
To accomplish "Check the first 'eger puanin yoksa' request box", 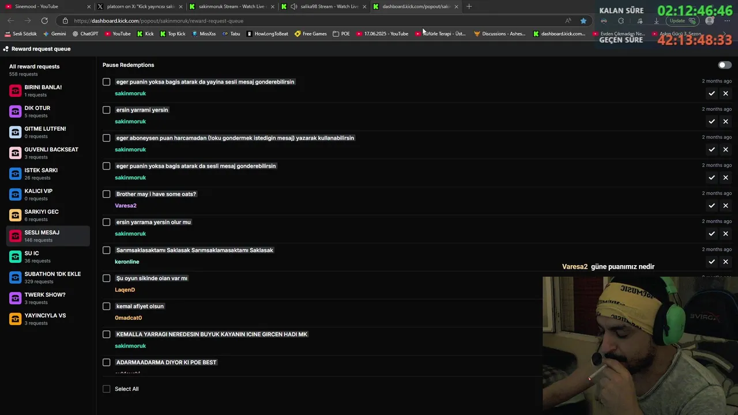I will 106,82.
